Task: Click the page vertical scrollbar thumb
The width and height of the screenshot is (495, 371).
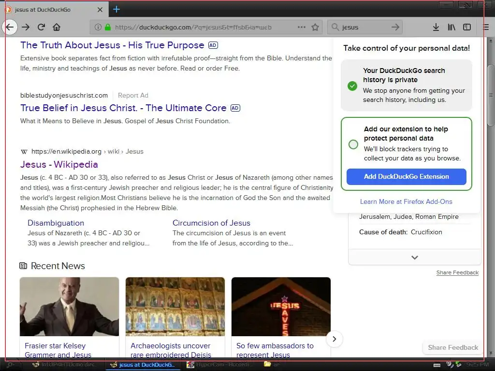Action: [x=491, y=96]
